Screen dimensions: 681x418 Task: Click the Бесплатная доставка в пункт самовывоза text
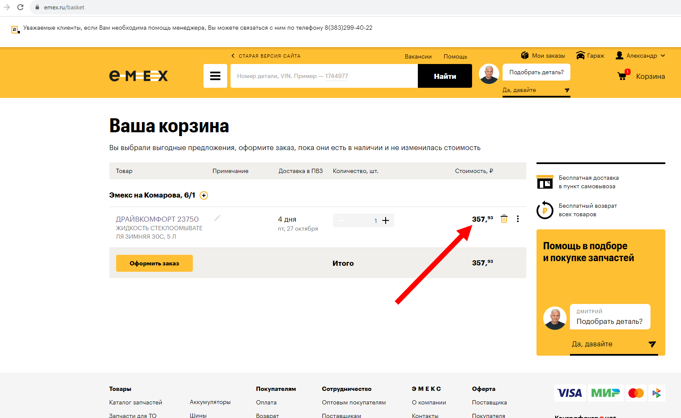pyautogui.click(x=589, y=182)
